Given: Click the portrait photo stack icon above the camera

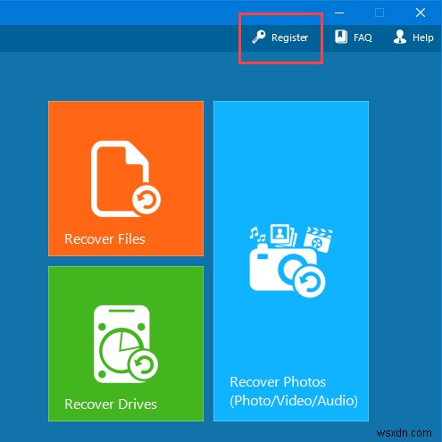Looking at the screenshot, I should coord(283,236).
